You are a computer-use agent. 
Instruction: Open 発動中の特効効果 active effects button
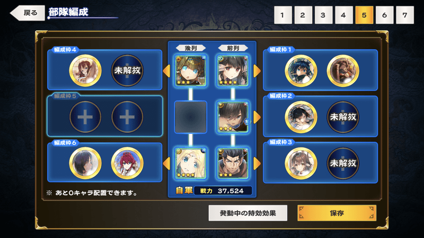(248, 213)
